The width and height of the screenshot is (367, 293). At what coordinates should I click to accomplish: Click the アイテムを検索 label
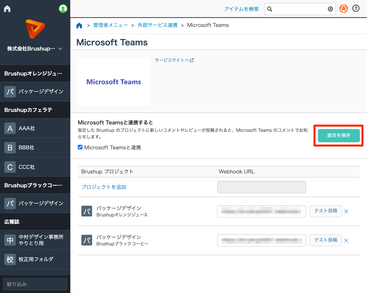click(x=241, y=9)
